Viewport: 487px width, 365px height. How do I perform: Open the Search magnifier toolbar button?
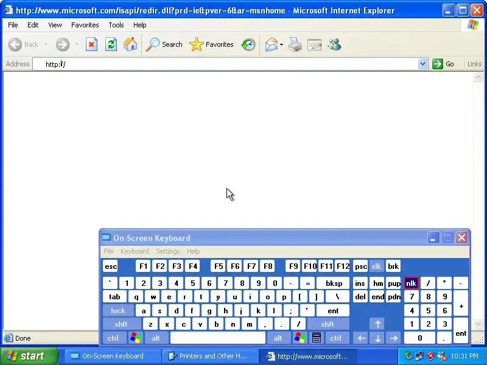tap(164, 44)
